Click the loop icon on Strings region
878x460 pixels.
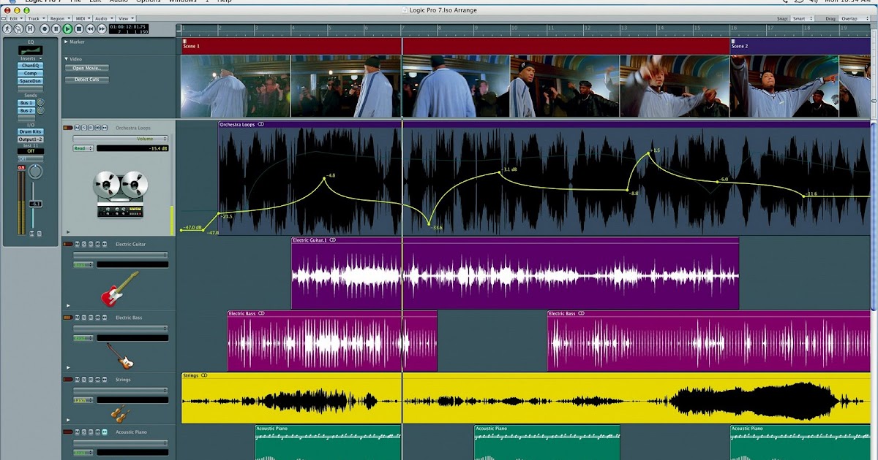pos(204,375)
